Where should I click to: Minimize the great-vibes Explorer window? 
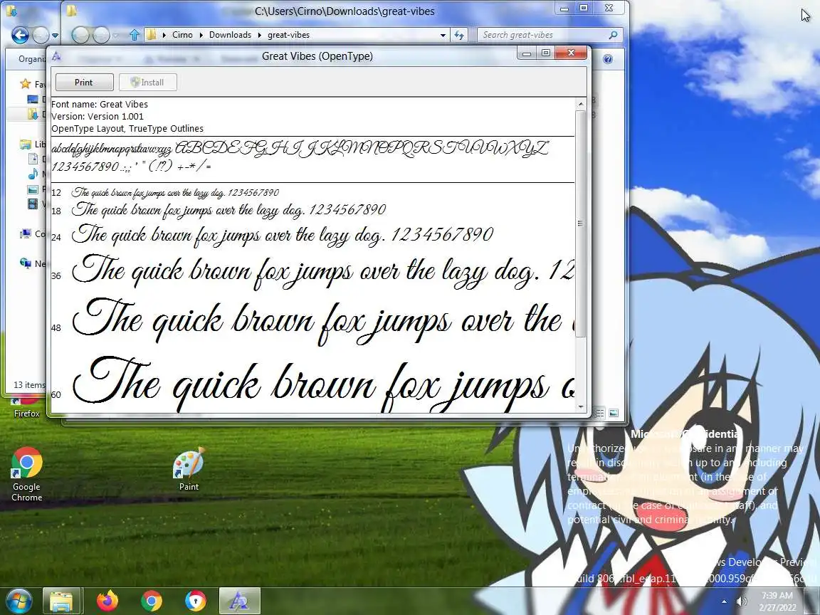pyautogui.click(x=564, y=9)
